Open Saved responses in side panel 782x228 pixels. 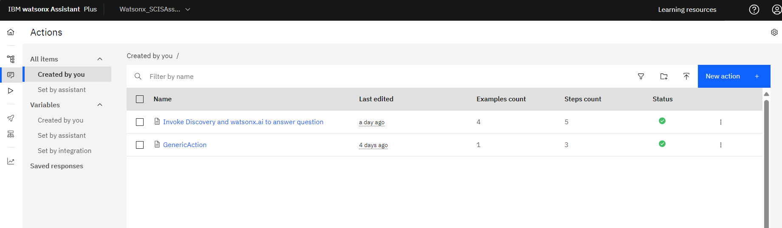pos(56,166)
